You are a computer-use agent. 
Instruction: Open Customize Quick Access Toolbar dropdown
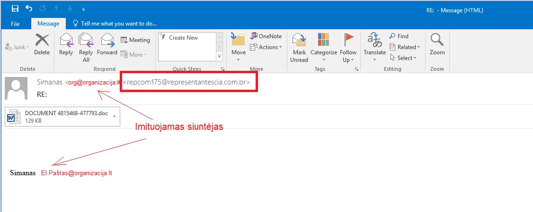click(x=84, y=9)
